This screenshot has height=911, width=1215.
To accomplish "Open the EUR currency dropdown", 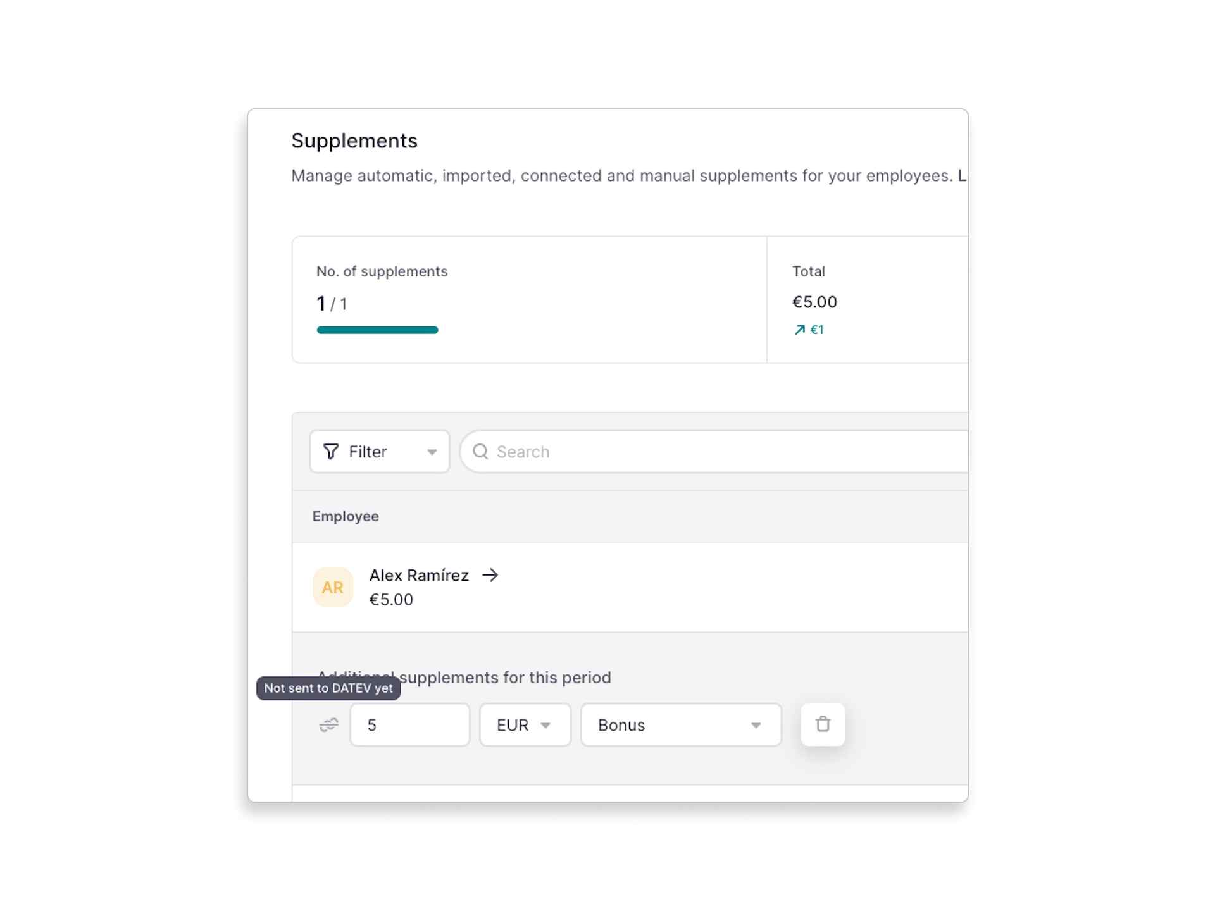I will pos(525,724).
